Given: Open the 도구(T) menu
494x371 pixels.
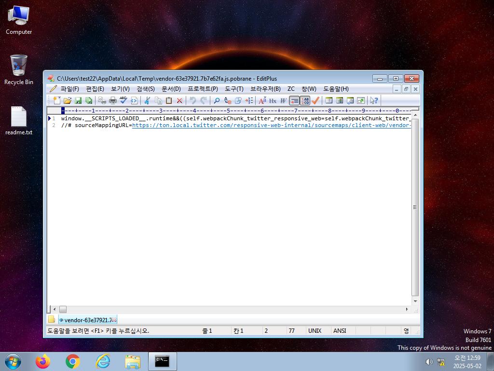Looking at the screenshot, I should (x=234, y=89).
